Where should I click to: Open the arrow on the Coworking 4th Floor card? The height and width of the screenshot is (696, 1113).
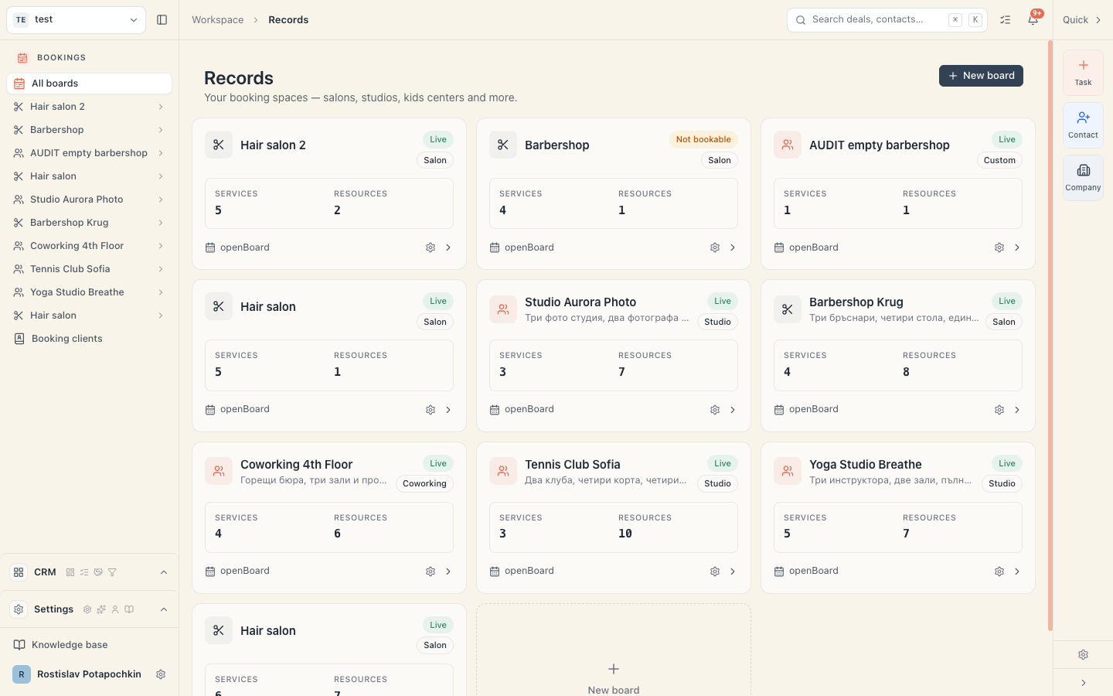coord(448,571)
